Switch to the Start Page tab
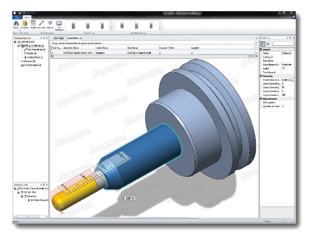Viewport: 315px width, 235px height. [x=59, y=38]
